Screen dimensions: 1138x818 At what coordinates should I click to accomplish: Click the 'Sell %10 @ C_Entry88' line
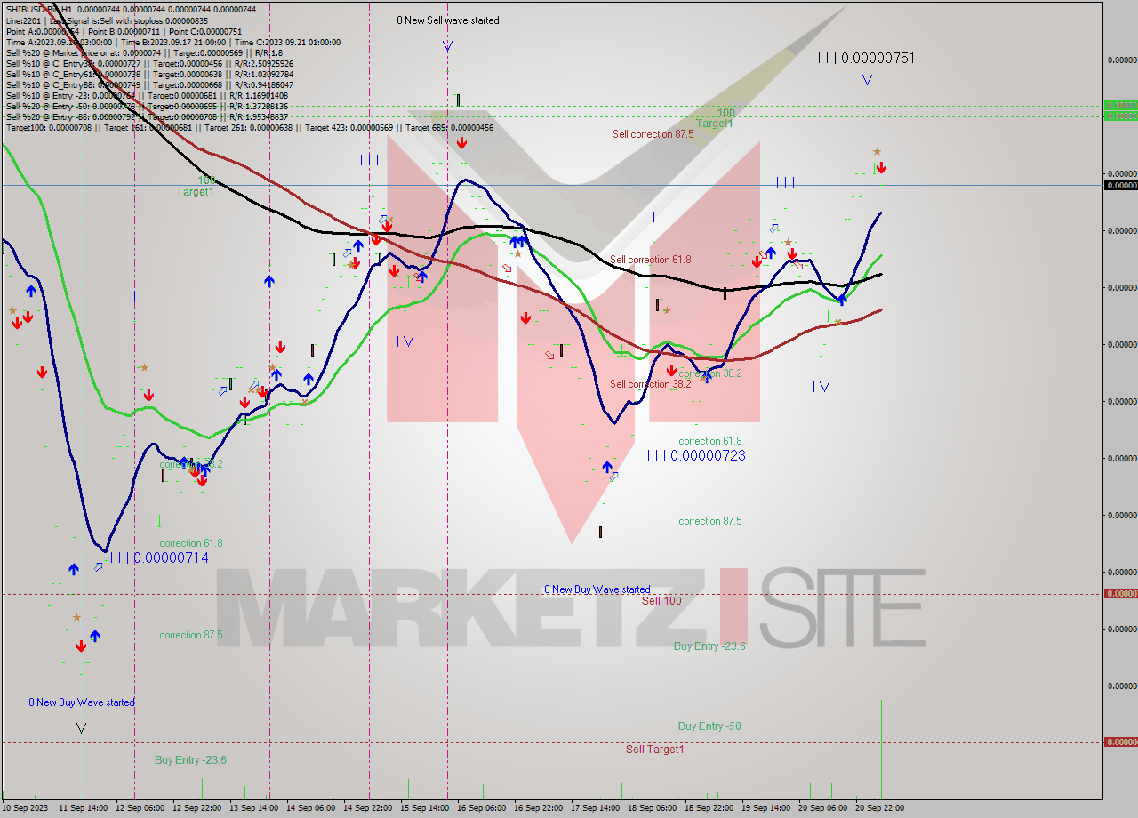pos(149,84)
